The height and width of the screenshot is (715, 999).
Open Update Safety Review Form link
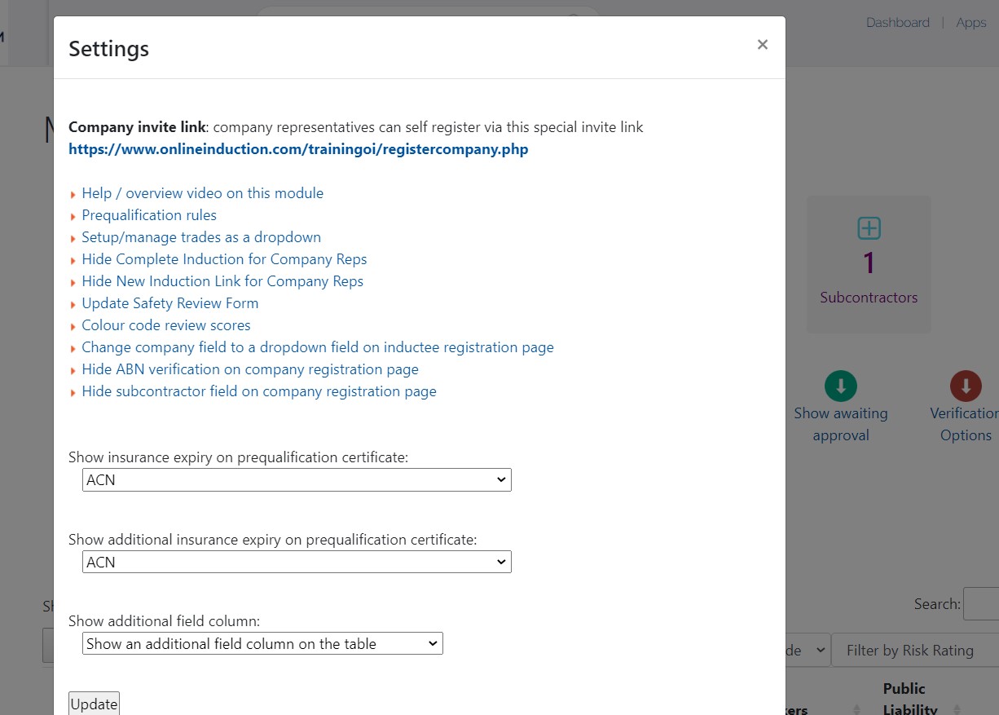(169, 303)
